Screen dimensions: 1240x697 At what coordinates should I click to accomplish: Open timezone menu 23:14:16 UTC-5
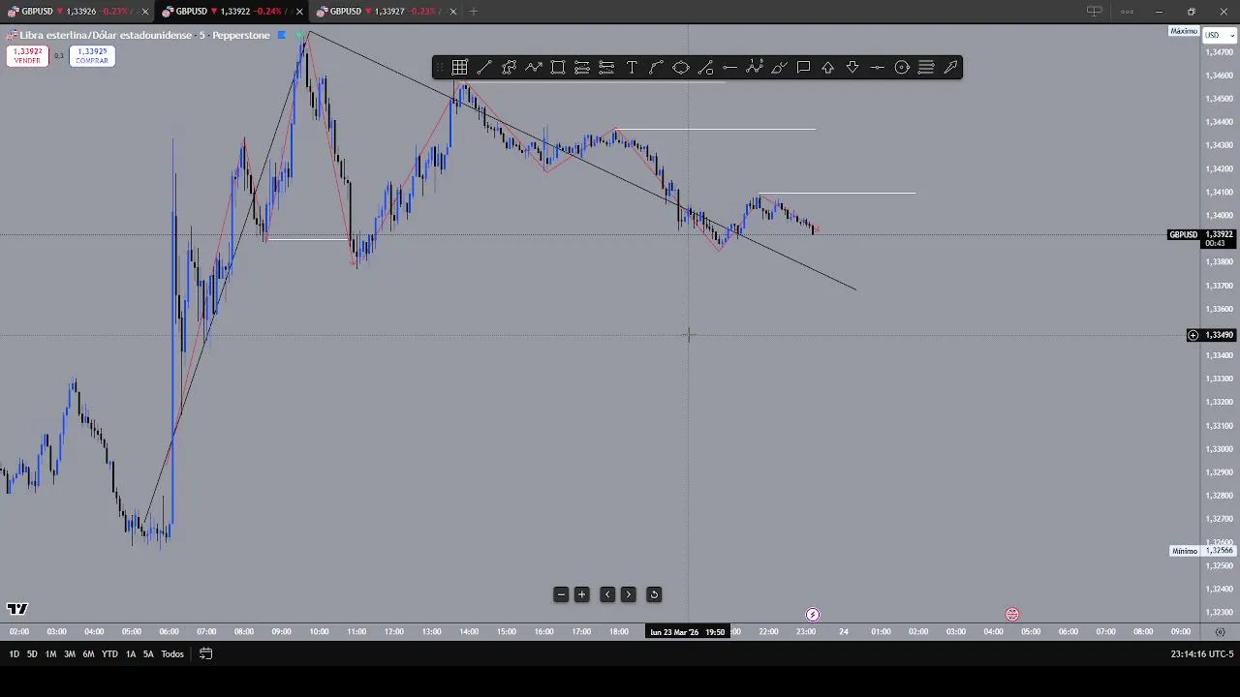point(1201,654)
